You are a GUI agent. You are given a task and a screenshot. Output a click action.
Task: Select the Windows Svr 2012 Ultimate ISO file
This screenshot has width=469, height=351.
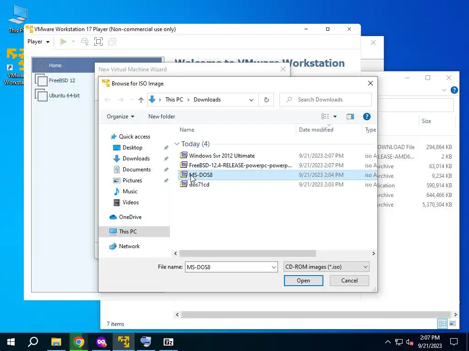pos(222,155)
